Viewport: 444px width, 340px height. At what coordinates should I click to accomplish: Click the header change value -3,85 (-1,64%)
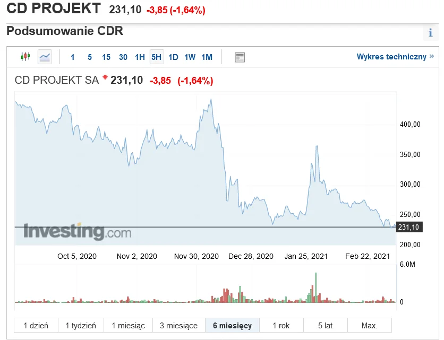coord(176,10)
